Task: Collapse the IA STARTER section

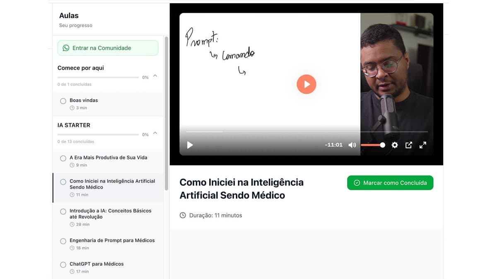Action: point(154,134)
